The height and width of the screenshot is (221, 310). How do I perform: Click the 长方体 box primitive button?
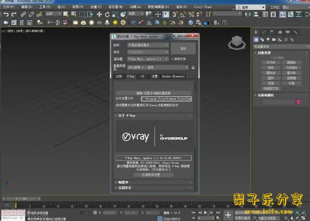tap(271, 62)
